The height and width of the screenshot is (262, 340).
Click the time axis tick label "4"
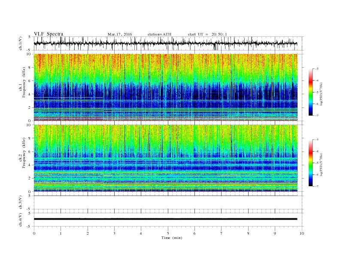tap(141, 233)
